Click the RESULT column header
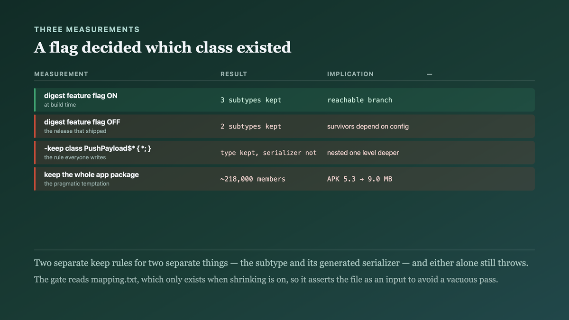This screenshot has height=320, width=569. [234, 74]
